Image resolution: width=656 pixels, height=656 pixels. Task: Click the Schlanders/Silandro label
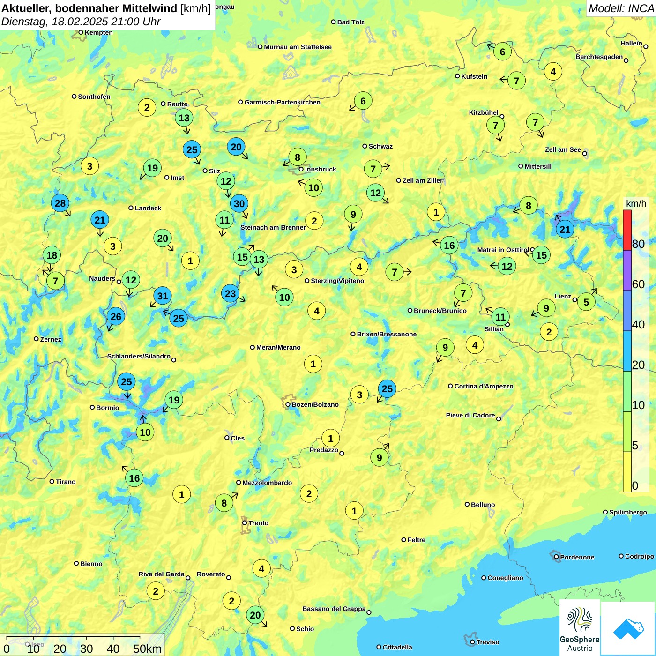coord(139,356)
